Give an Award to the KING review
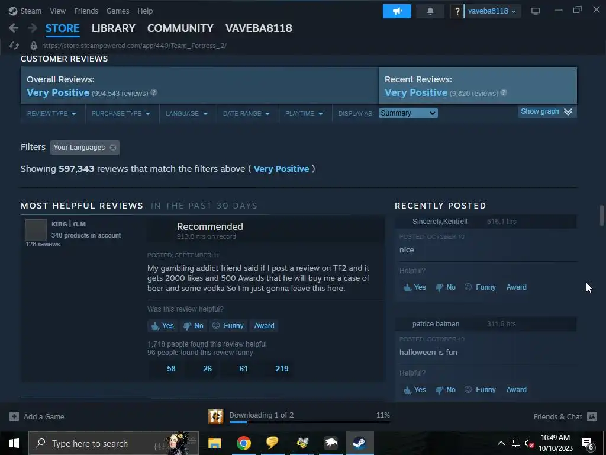The image size is (606, 455). pyautogui.click(x=265, y=326)
